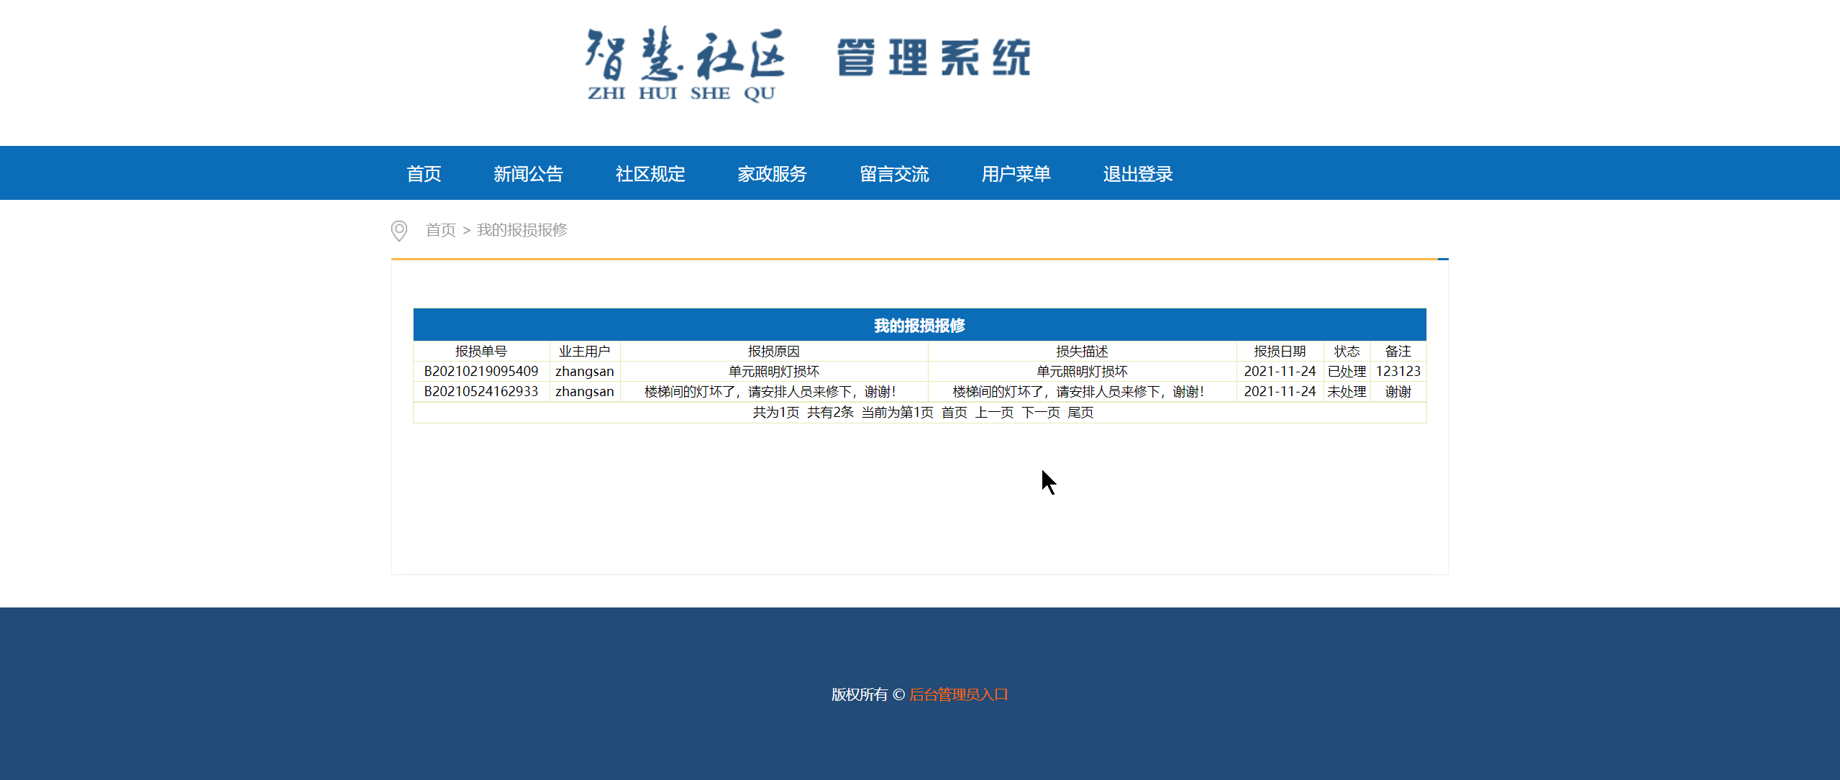Click the 损失描述 column header
The height and width of the screenshot is (780, 1840).
[1082, 352]
